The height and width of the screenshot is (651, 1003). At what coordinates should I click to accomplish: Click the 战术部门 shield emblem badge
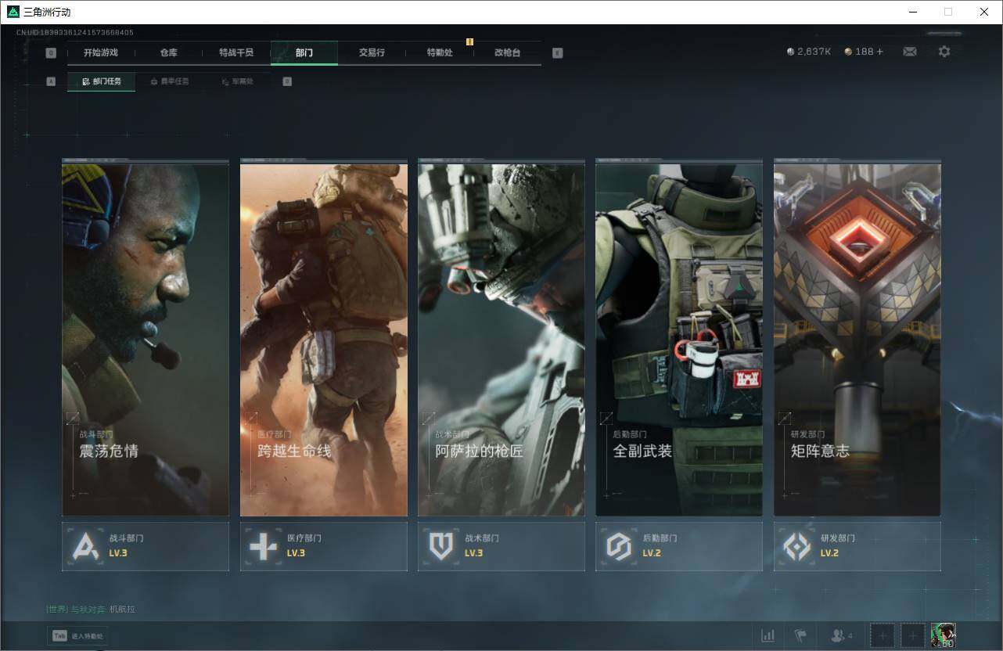pos(441,546)
